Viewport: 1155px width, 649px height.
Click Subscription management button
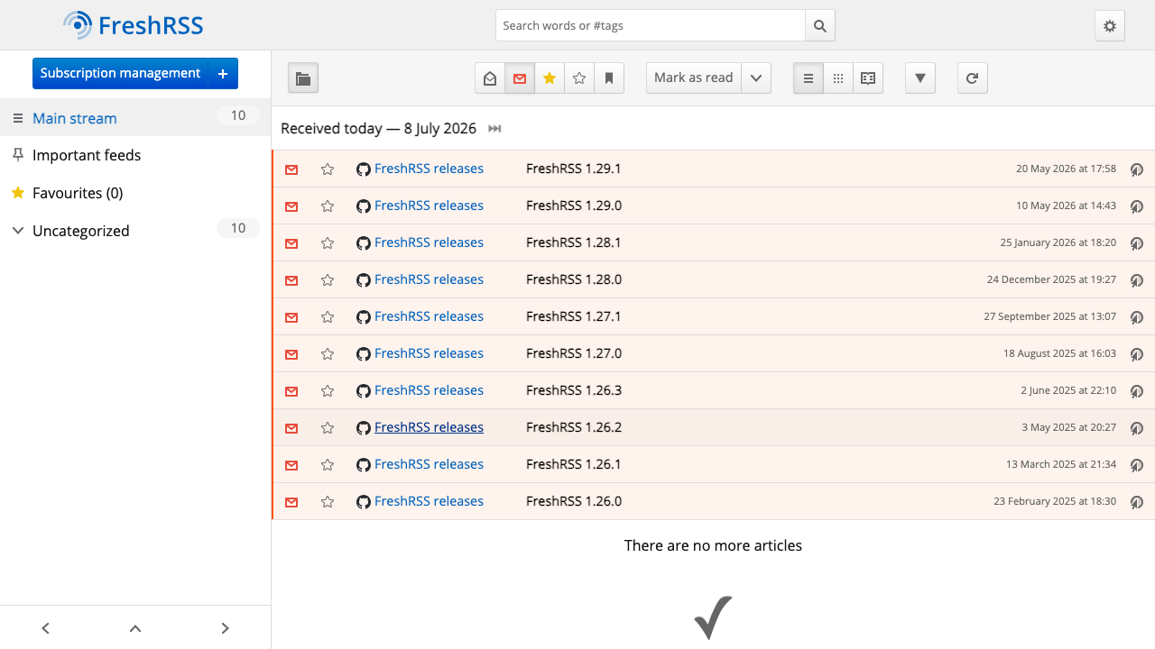(120, 74)
